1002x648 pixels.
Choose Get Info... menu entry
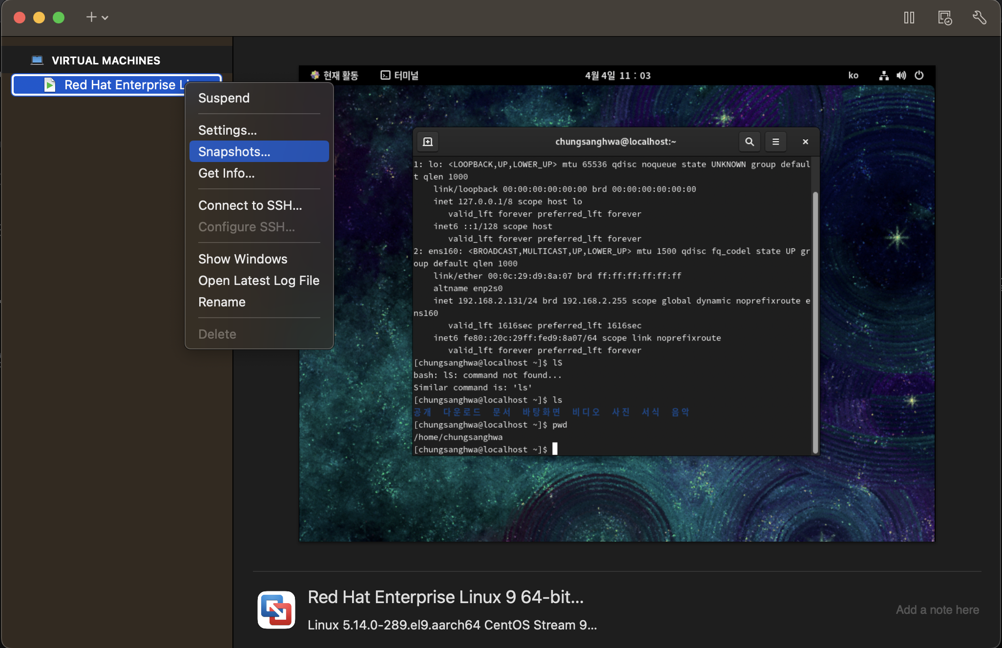point(259,173)
